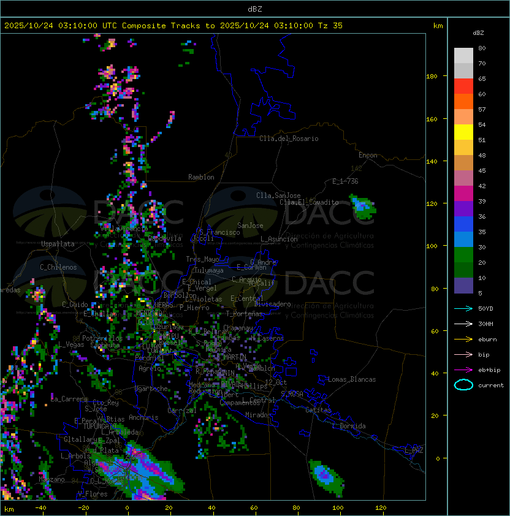Click the 'V_Flores' place label

tap(93, 494)
